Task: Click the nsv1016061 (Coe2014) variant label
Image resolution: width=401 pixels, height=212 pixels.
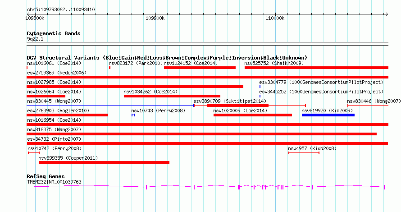Action: coord(54,63)
